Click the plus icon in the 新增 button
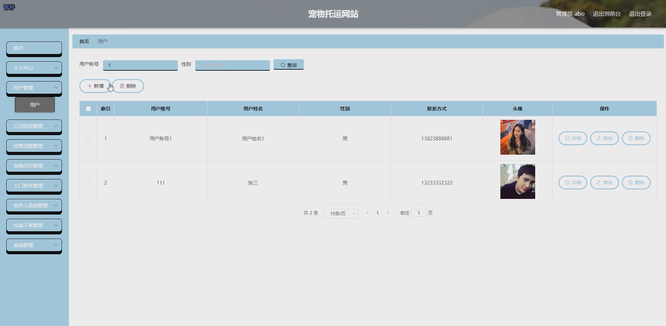666x326 pixels. point(89,86)
